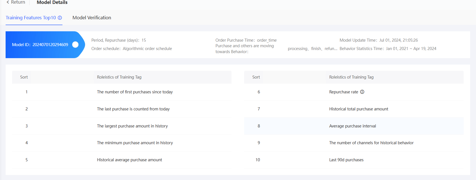Screen dimensions: 476x180
Task: Click right table 'Roleistics of Training Tag' header
Action: point(351,77)
